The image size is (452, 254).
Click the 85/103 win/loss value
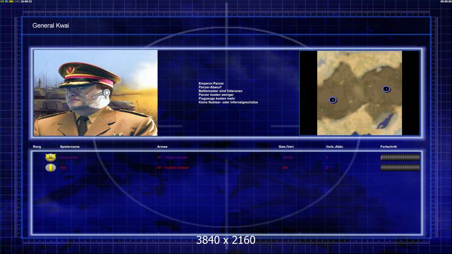click(x=288, y=157)
